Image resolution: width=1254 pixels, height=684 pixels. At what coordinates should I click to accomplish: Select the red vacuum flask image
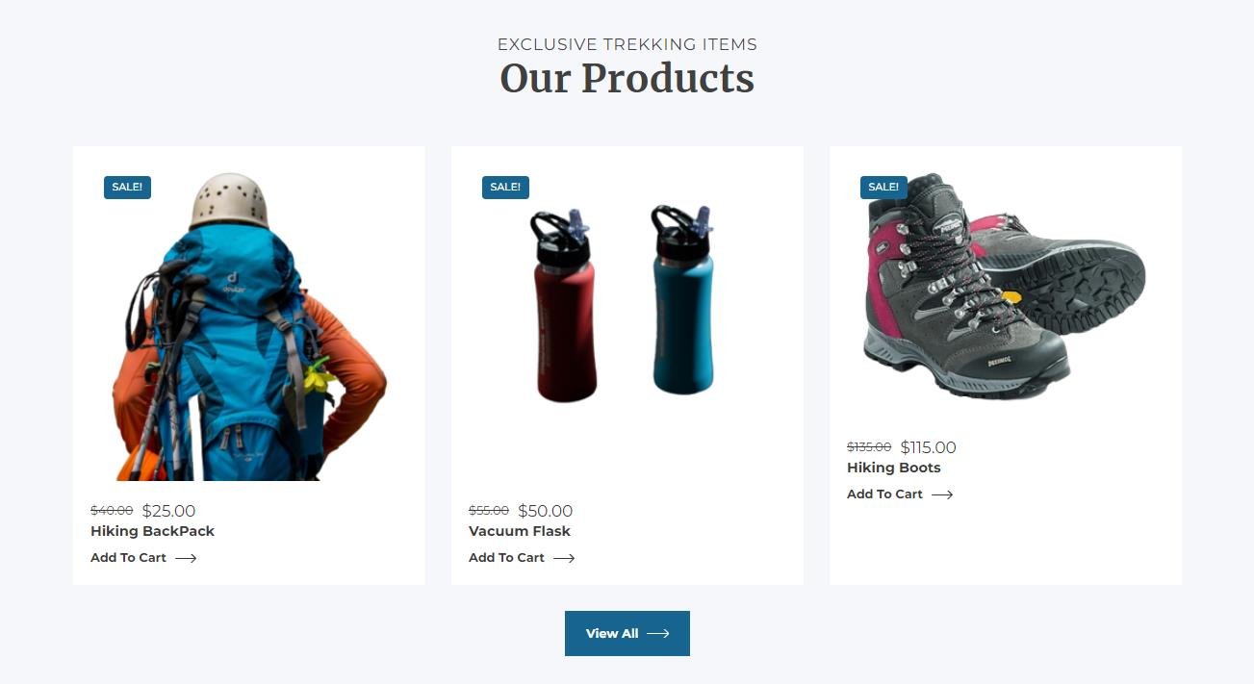click(x=564, y=306)
